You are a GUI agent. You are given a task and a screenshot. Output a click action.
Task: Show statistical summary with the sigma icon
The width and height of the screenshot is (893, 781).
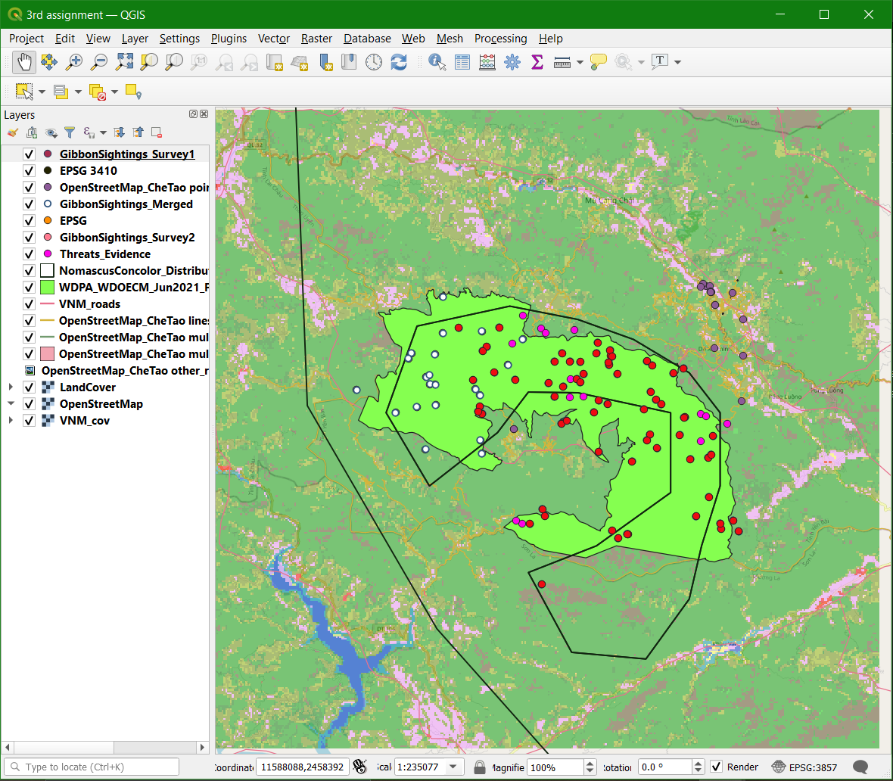pos(537,62)
